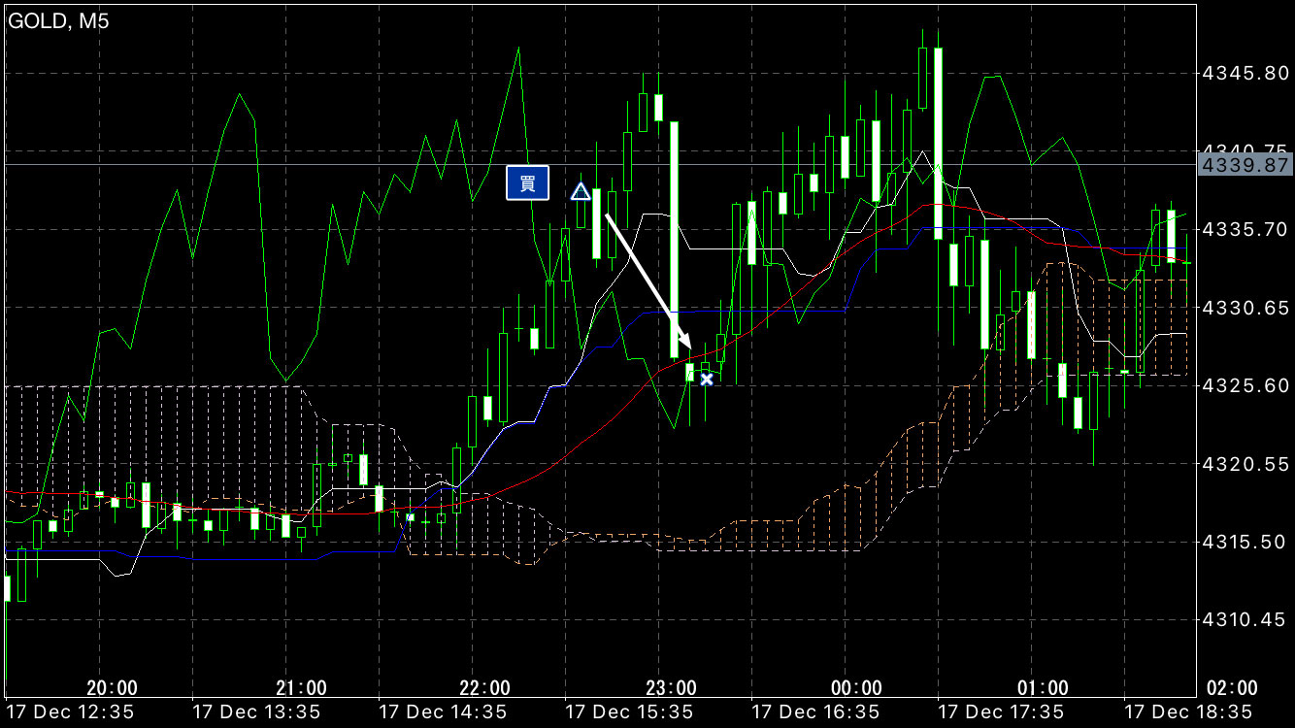Tap the 4310.45 price axis label

pyautogui.click(x=1246, y=619)
